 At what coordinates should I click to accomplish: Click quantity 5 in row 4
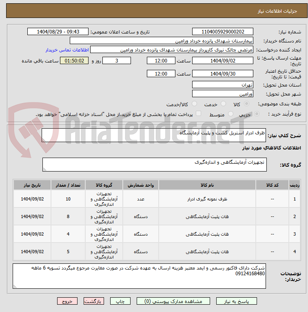click(68, 252)
